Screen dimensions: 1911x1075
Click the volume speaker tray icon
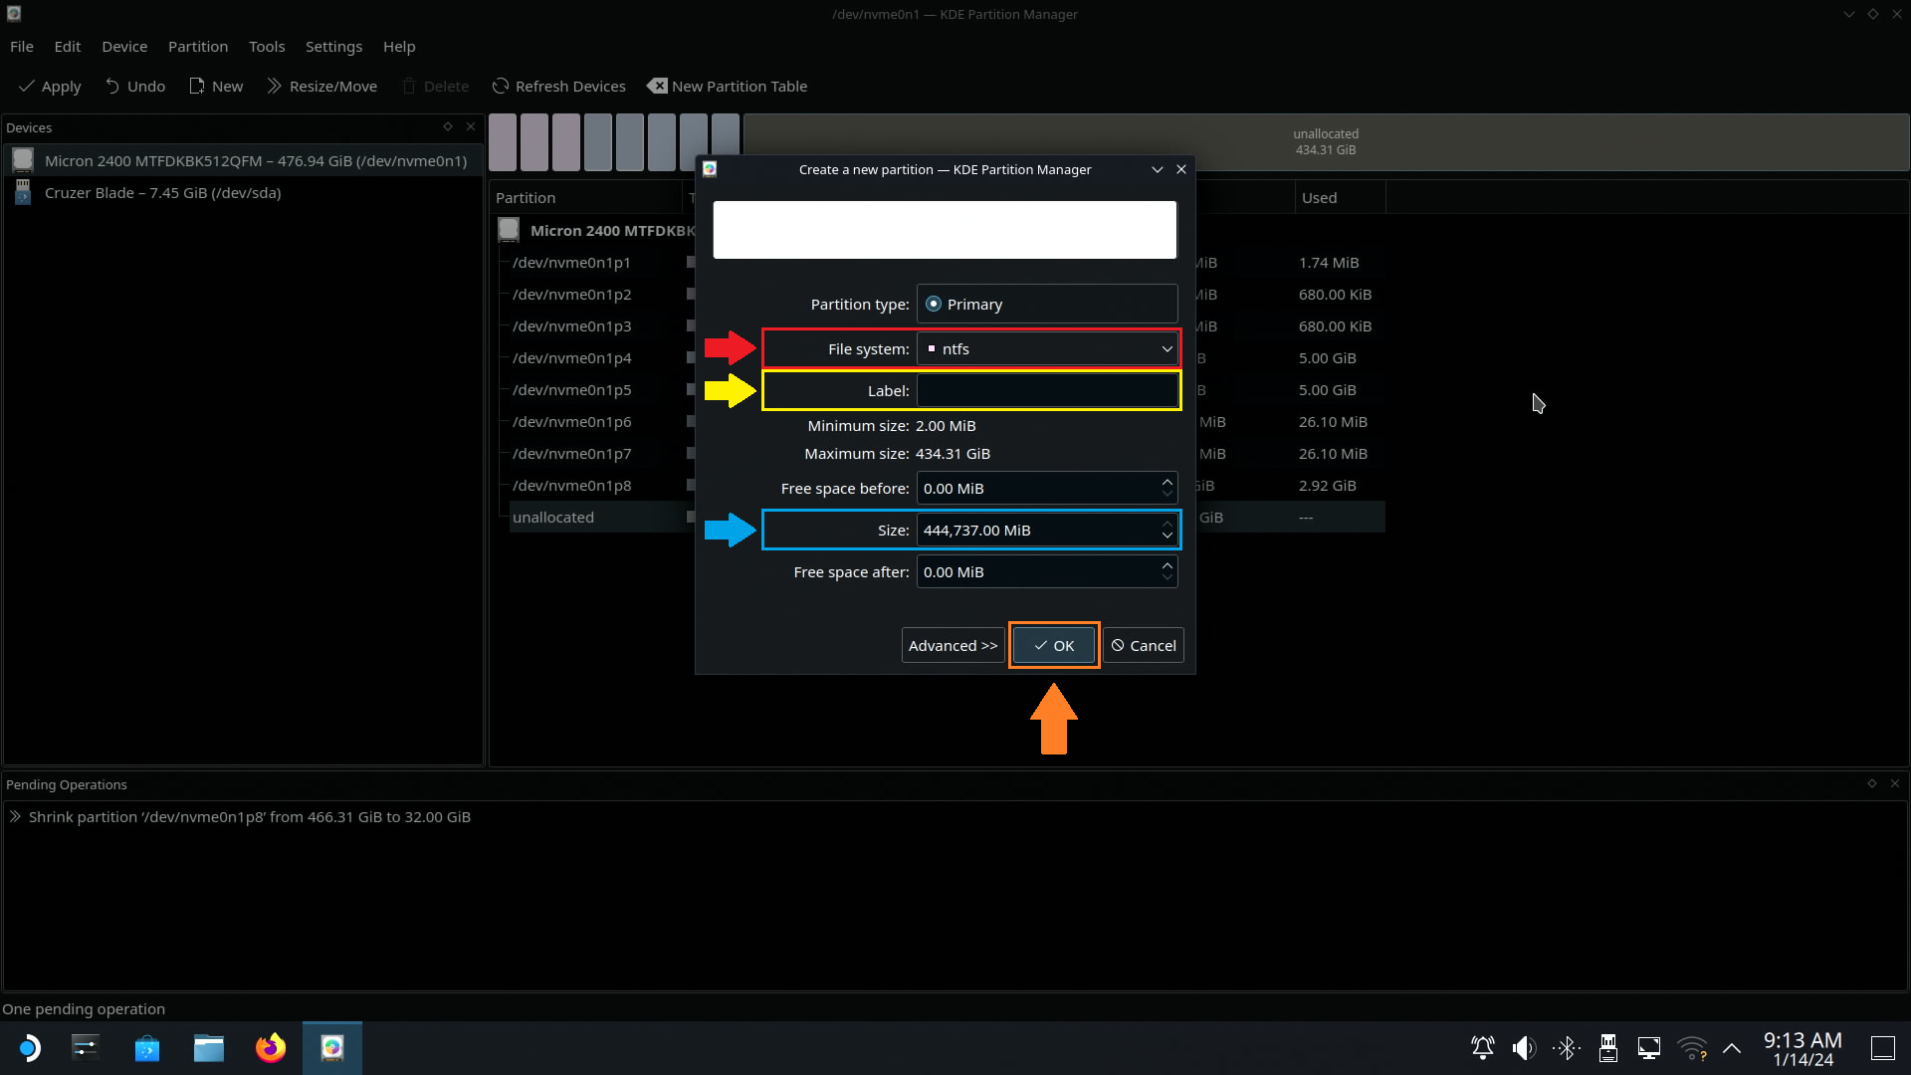[1523, 1048]
